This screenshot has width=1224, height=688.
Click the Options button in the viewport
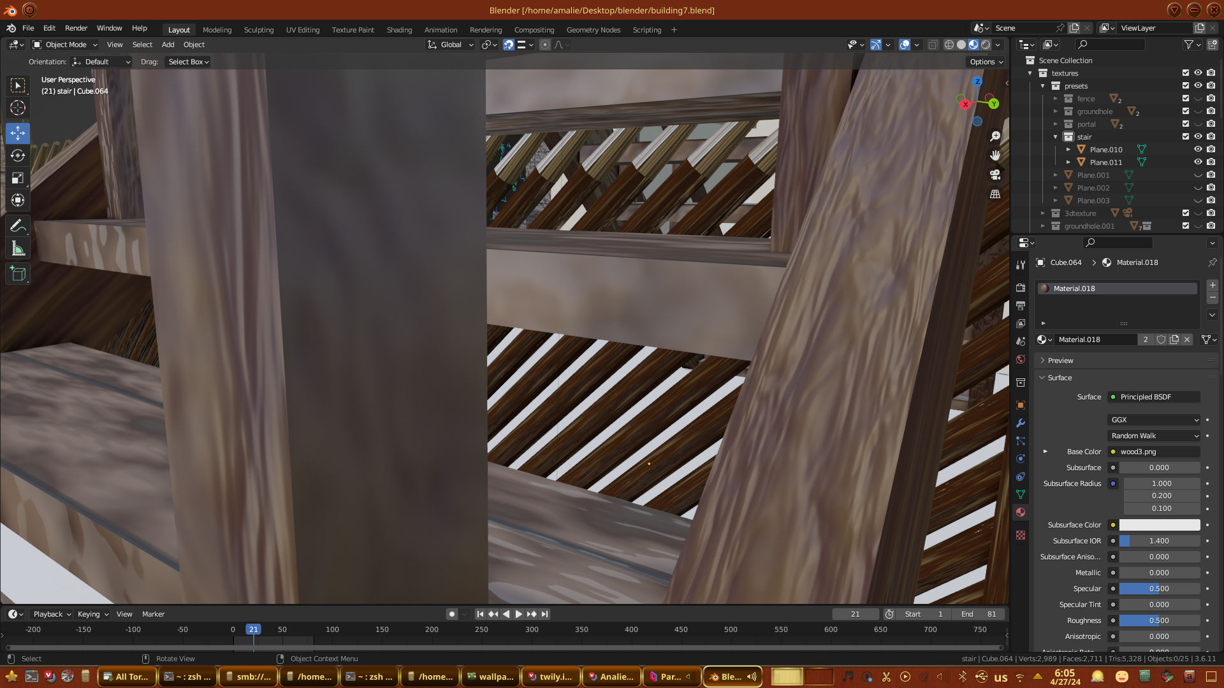[986, 62]
